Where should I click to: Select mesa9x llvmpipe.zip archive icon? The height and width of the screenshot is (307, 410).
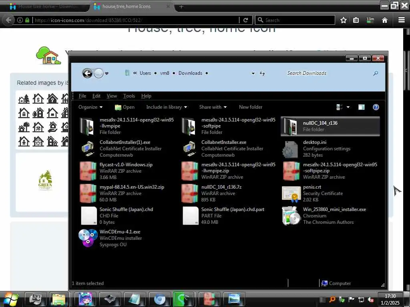[189, 171]
